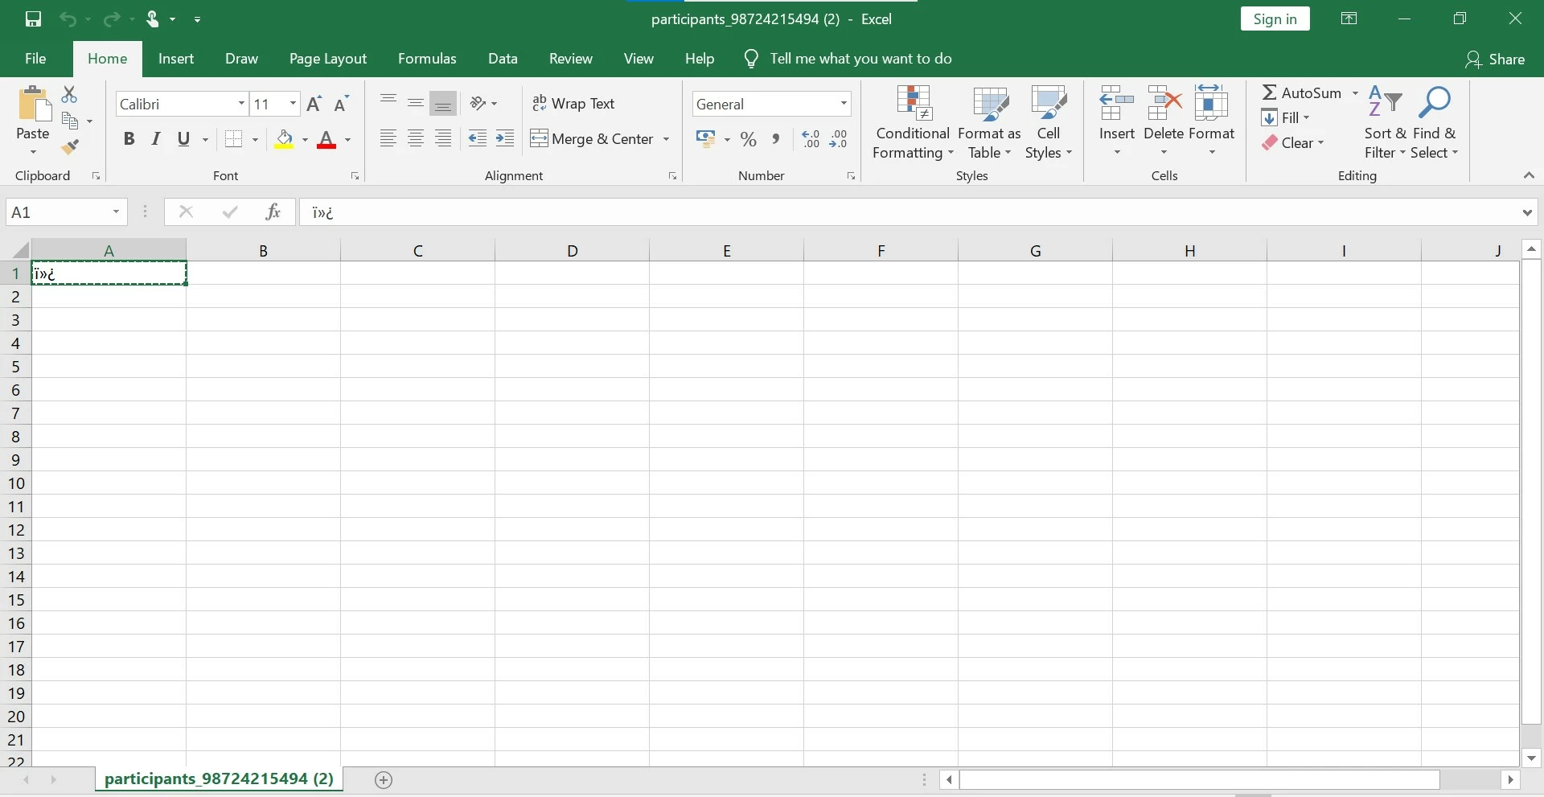Viewport: 1544px width, 797px height.
Task: Apply borders to the cell
Action: pyautogui.click(x=234, y=139)
